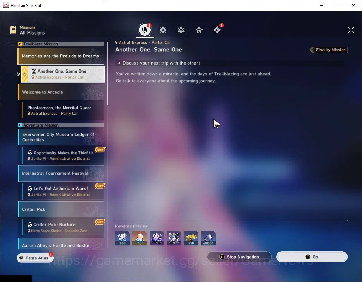Select Critter Pick: Nurture mission
This screenshot has height=282, width=362.
pos(63,227)
